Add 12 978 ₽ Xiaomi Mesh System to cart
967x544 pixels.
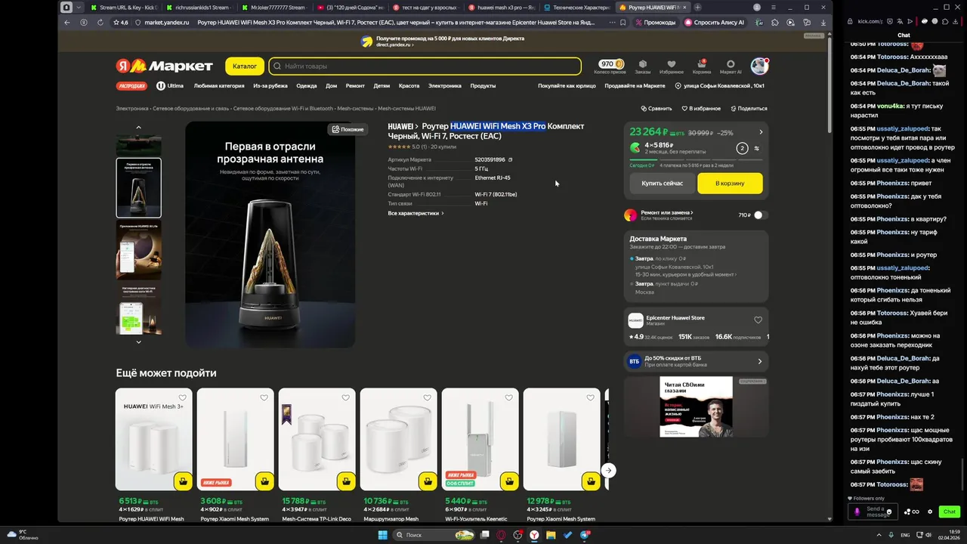(590, 481)
